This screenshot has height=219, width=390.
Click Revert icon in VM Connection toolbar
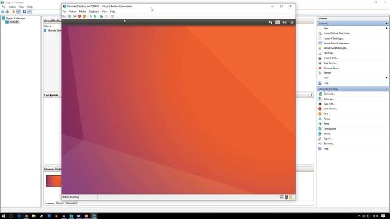click(106, 16)
